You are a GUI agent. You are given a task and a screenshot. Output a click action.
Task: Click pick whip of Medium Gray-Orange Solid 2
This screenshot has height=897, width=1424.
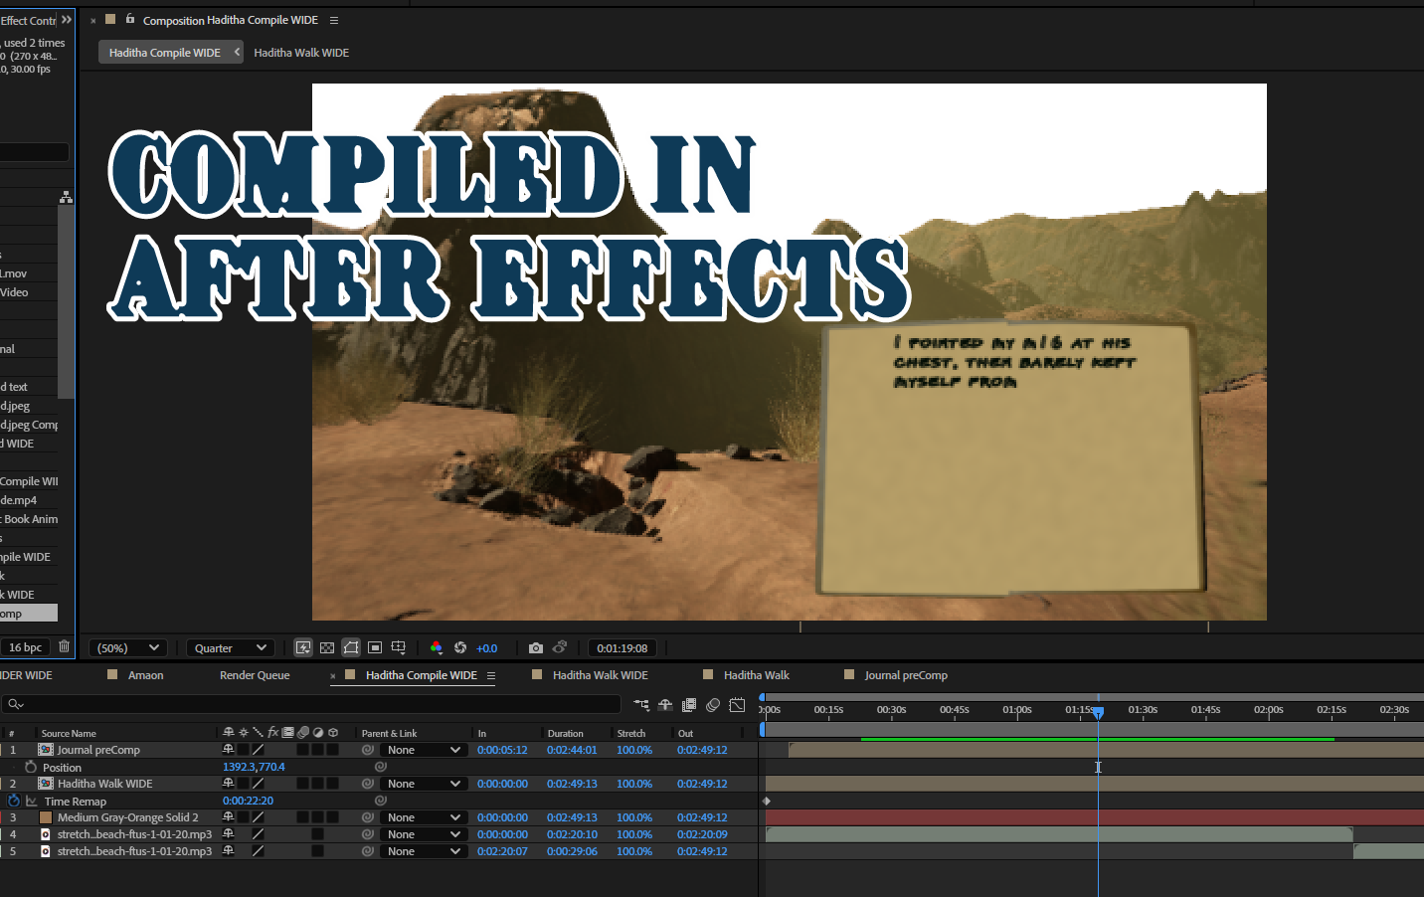tap(368, 817)
